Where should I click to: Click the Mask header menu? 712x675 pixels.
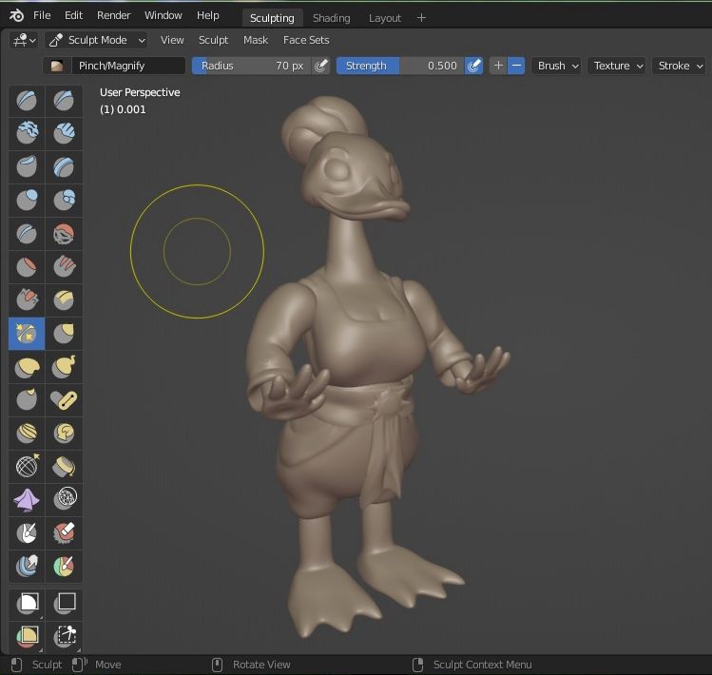click(255, 40)
